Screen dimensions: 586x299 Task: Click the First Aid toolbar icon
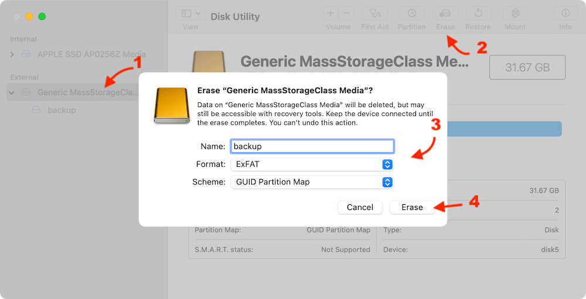(x=375, y=14)
